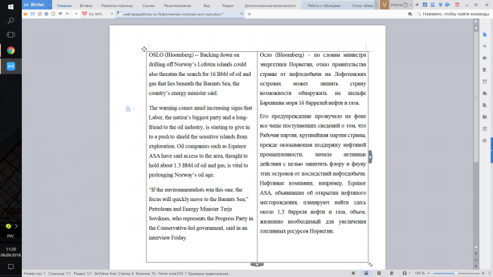Click the red grid icon in title bar
The width and height of the screenshot is (493, 277).
457,5
